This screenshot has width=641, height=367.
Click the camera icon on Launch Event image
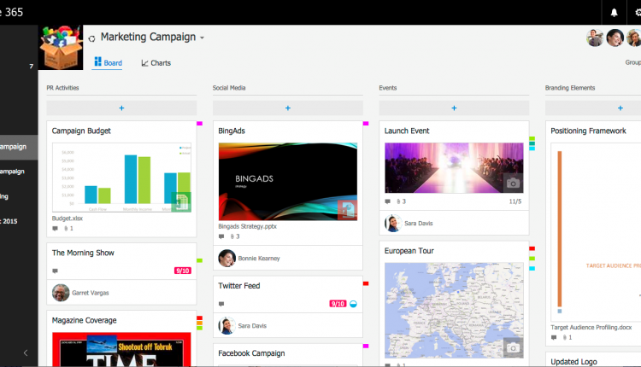[512, 183]
